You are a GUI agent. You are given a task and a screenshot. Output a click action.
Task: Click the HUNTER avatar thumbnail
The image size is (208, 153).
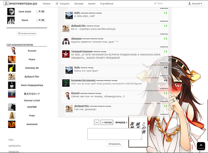12,107
